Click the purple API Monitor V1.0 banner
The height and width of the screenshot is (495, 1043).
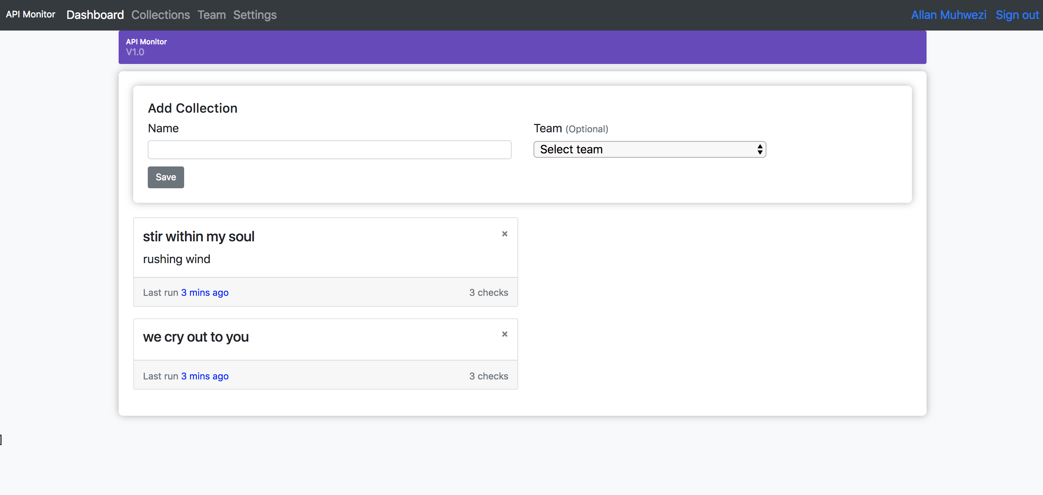point(522,47)
